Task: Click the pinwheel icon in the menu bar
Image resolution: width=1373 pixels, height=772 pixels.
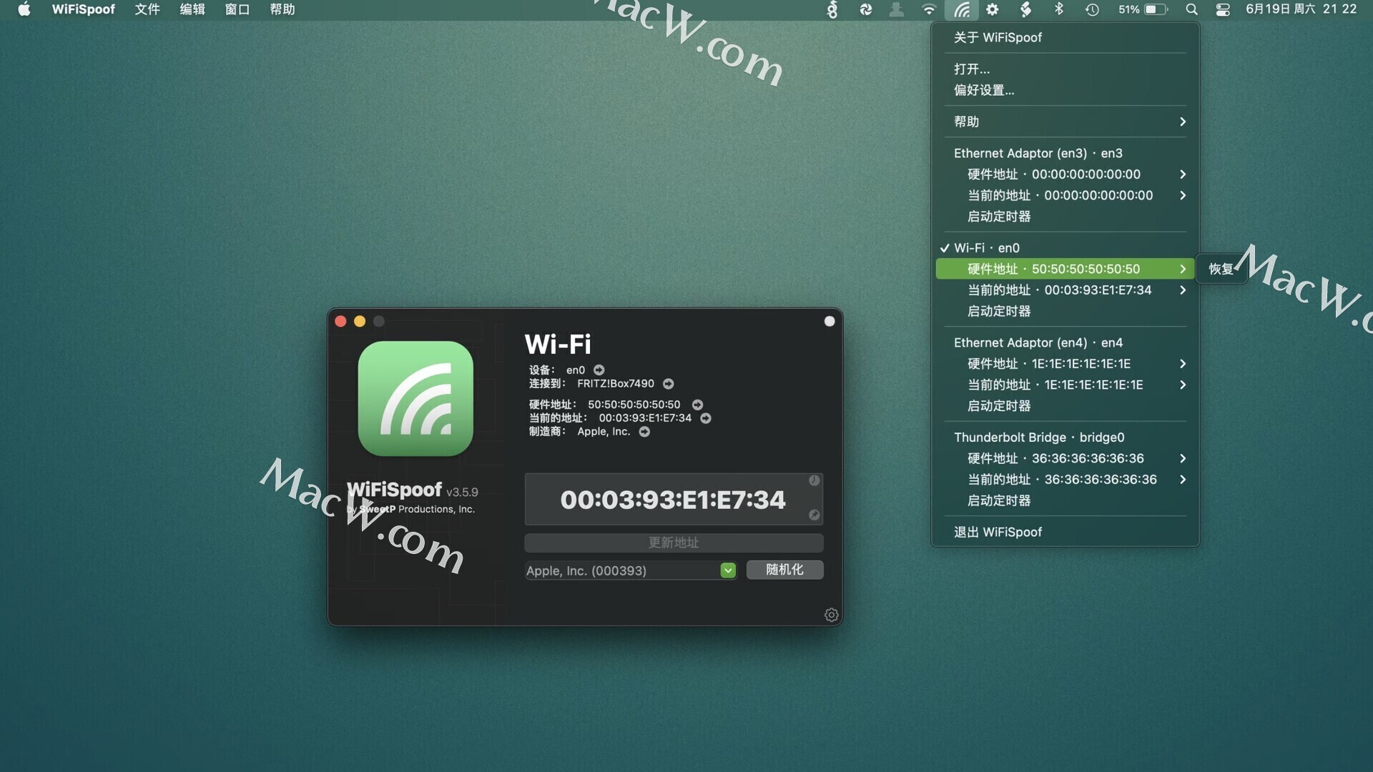Action: pos(865,9)
